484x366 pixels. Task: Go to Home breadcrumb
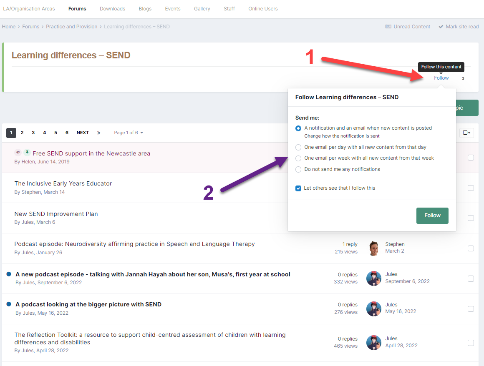coord(9,27)
